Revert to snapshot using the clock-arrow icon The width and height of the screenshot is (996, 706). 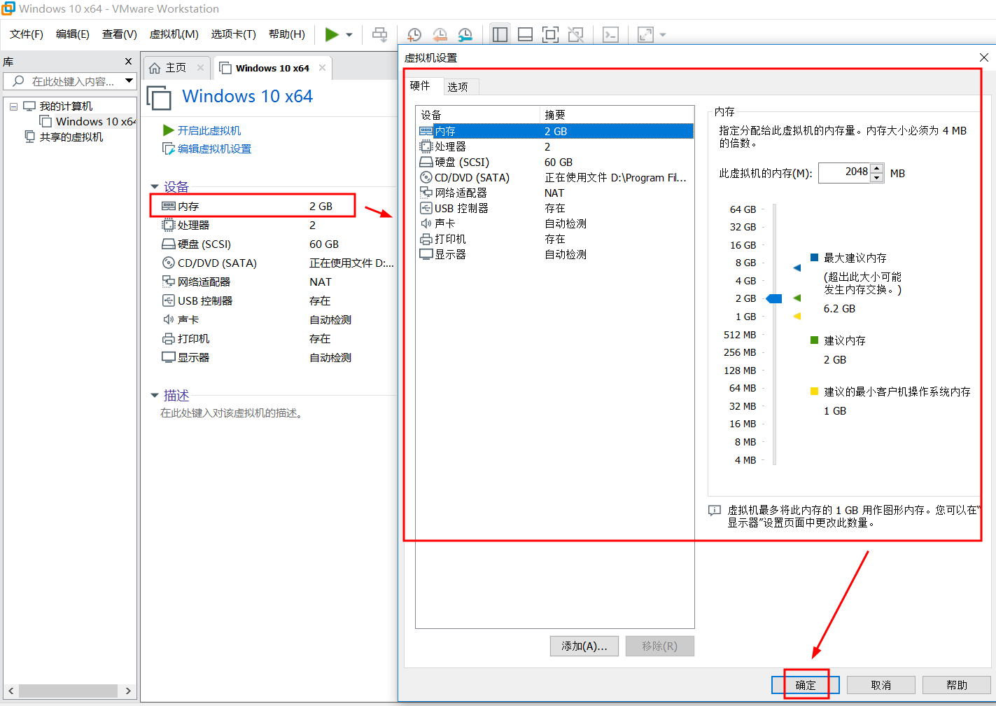click(440, 34)
